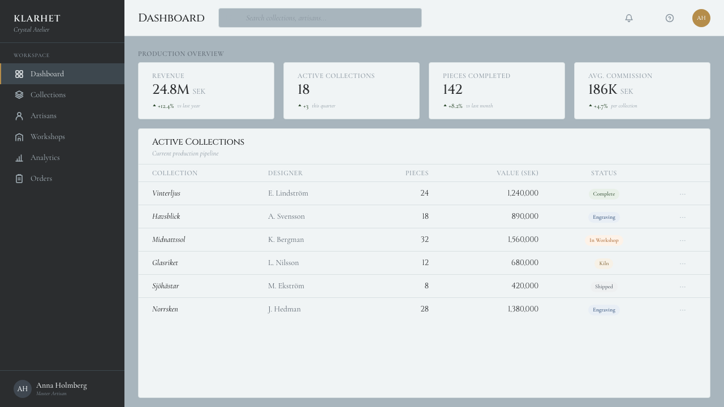Viewport: 724px width, 407px height.
Task: Click the help question mark icon
Action: 670,18
